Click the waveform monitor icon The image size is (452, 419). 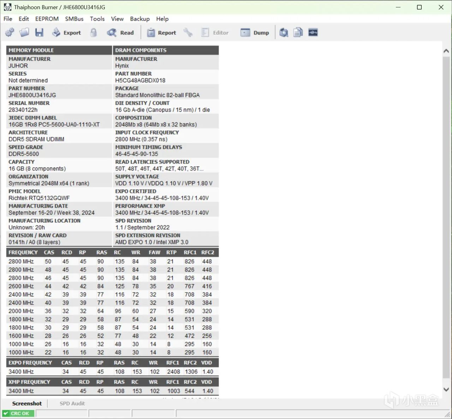313,33
